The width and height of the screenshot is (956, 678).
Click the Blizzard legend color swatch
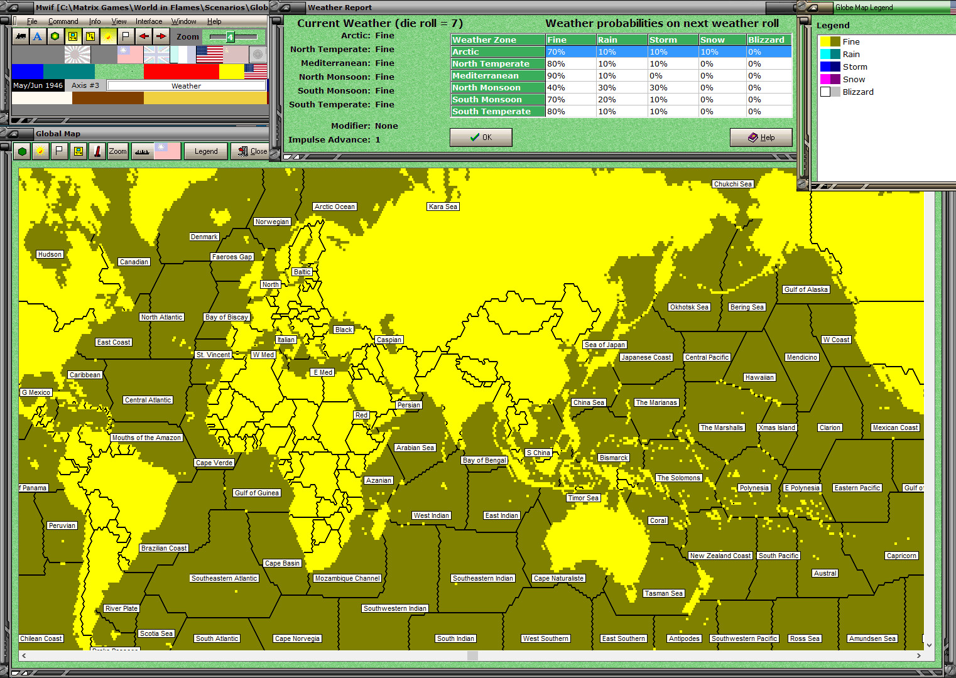pos(830,92)
